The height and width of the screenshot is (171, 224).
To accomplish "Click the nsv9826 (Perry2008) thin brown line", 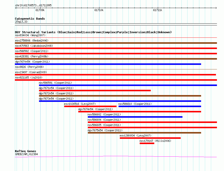I will [116, 69].
